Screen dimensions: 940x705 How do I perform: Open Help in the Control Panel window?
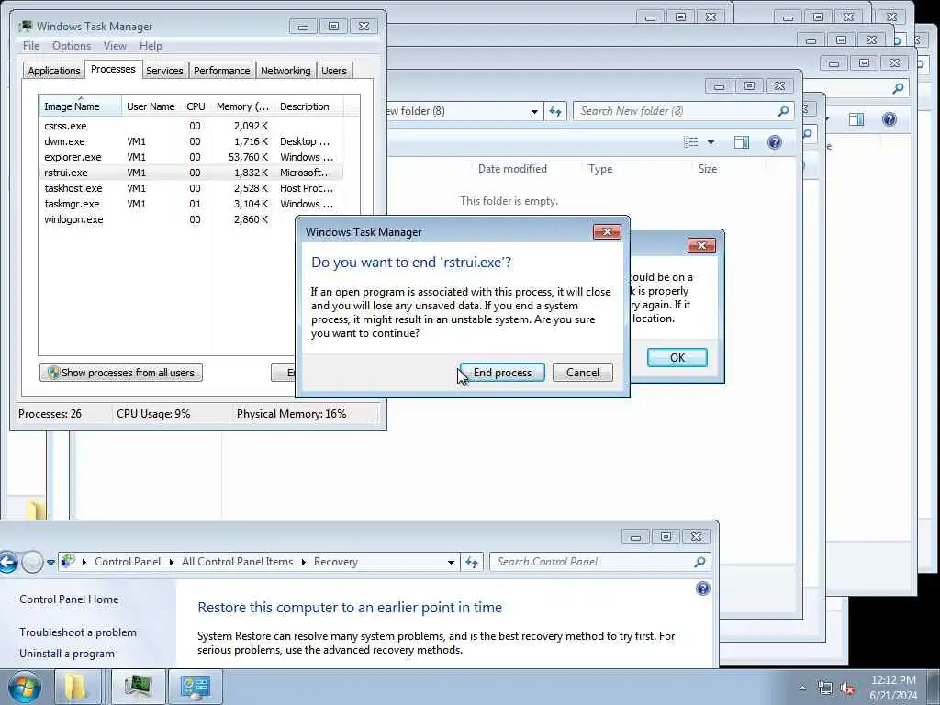(x=702, y=588)
